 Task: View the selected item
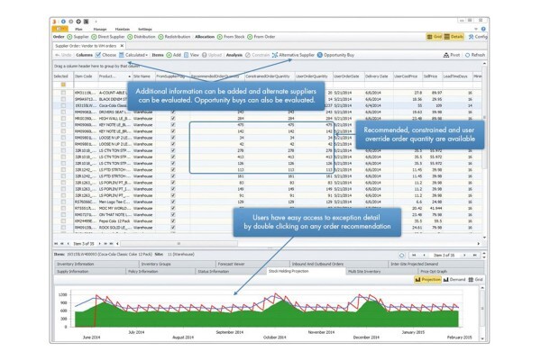point(191,55)
